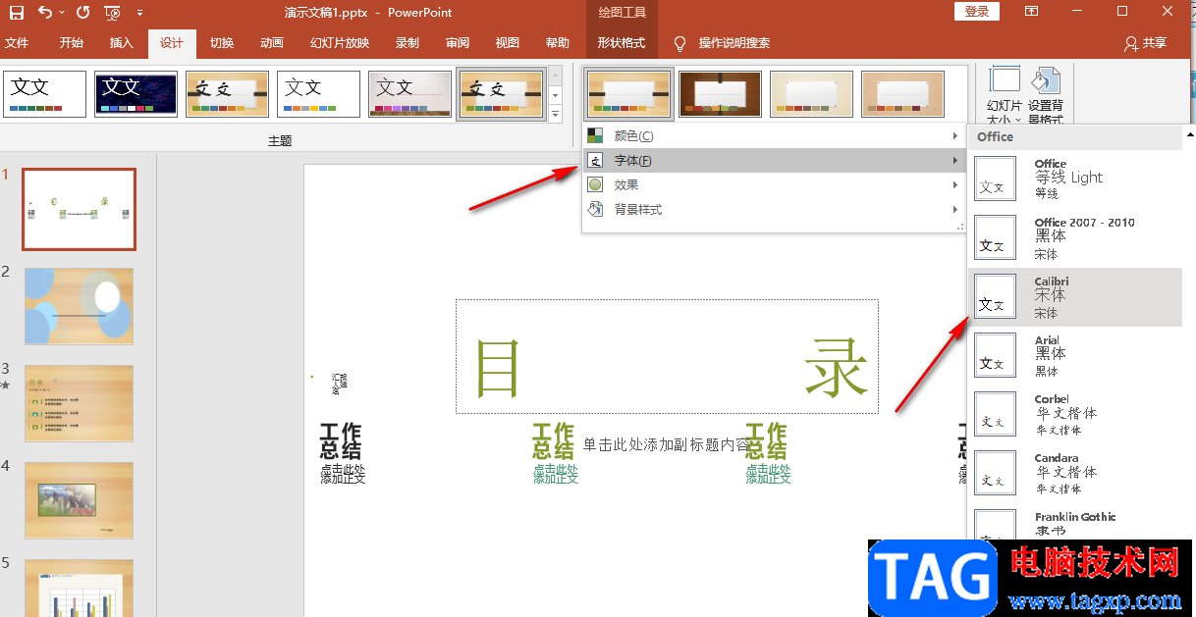This screenshot has width=1196, height=617.
Task: Open the 录制 ribbon tab
Action: (x=407, y=43)
